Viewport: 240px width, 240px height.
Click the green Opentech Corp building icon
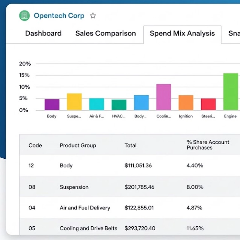25,16
